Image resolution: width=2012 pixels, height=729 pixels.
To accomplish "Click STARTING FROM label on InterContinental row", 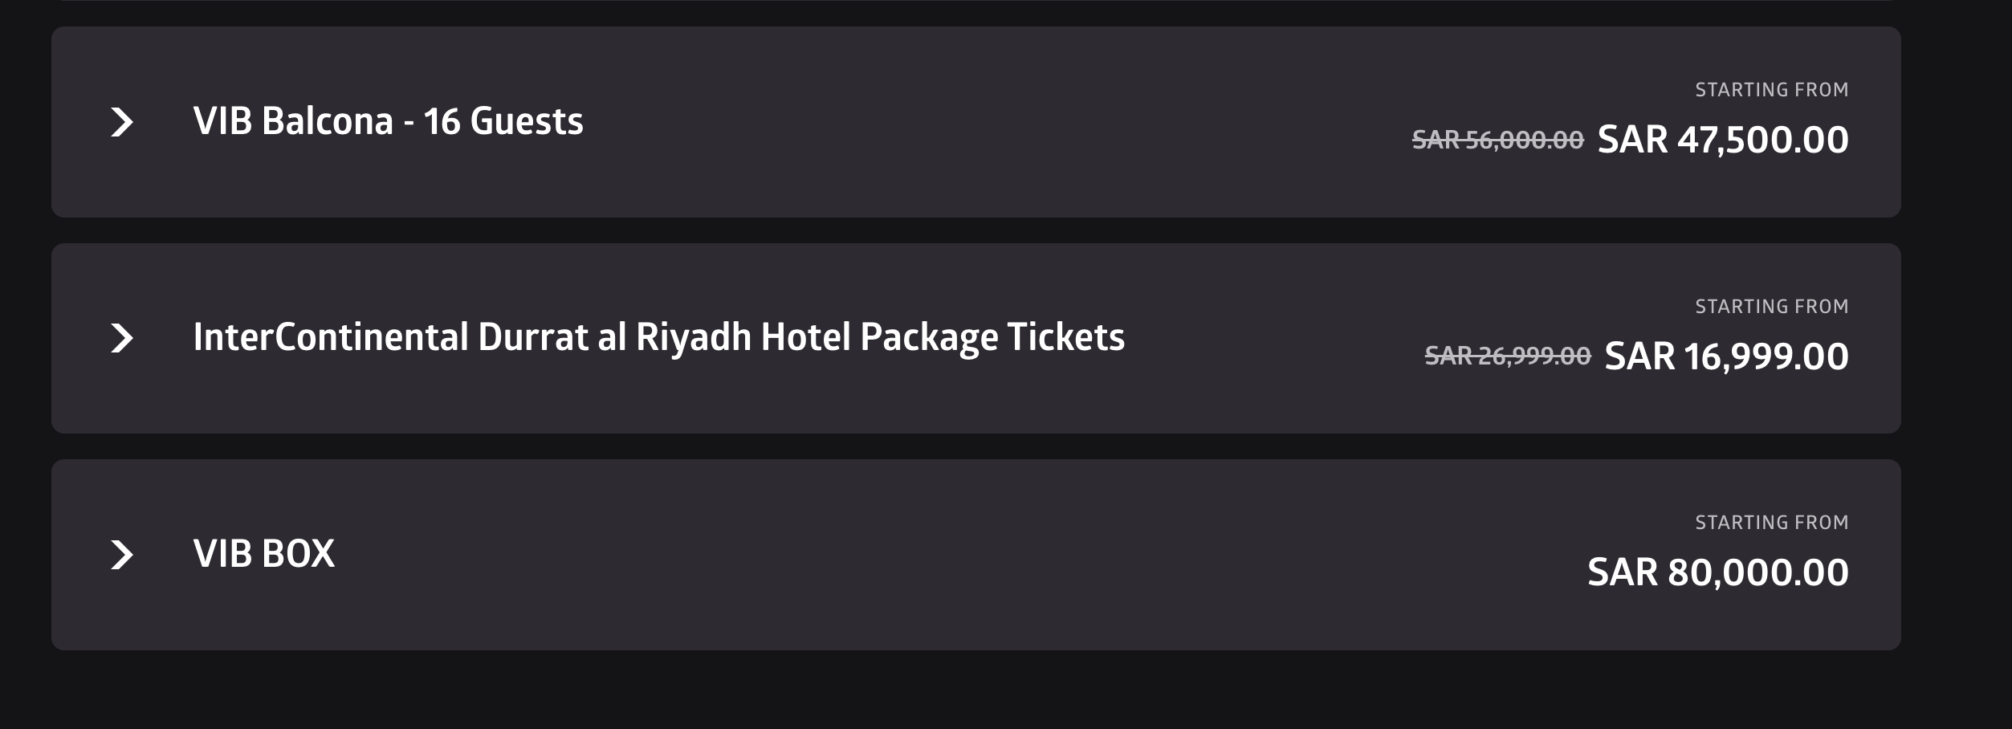I will (1771, 307).
